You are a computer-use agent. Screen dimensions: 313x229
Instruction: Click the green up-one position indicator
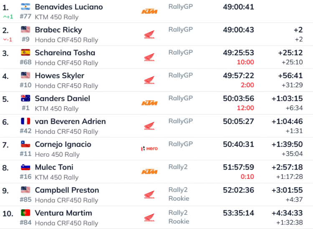tap(8, 17)
